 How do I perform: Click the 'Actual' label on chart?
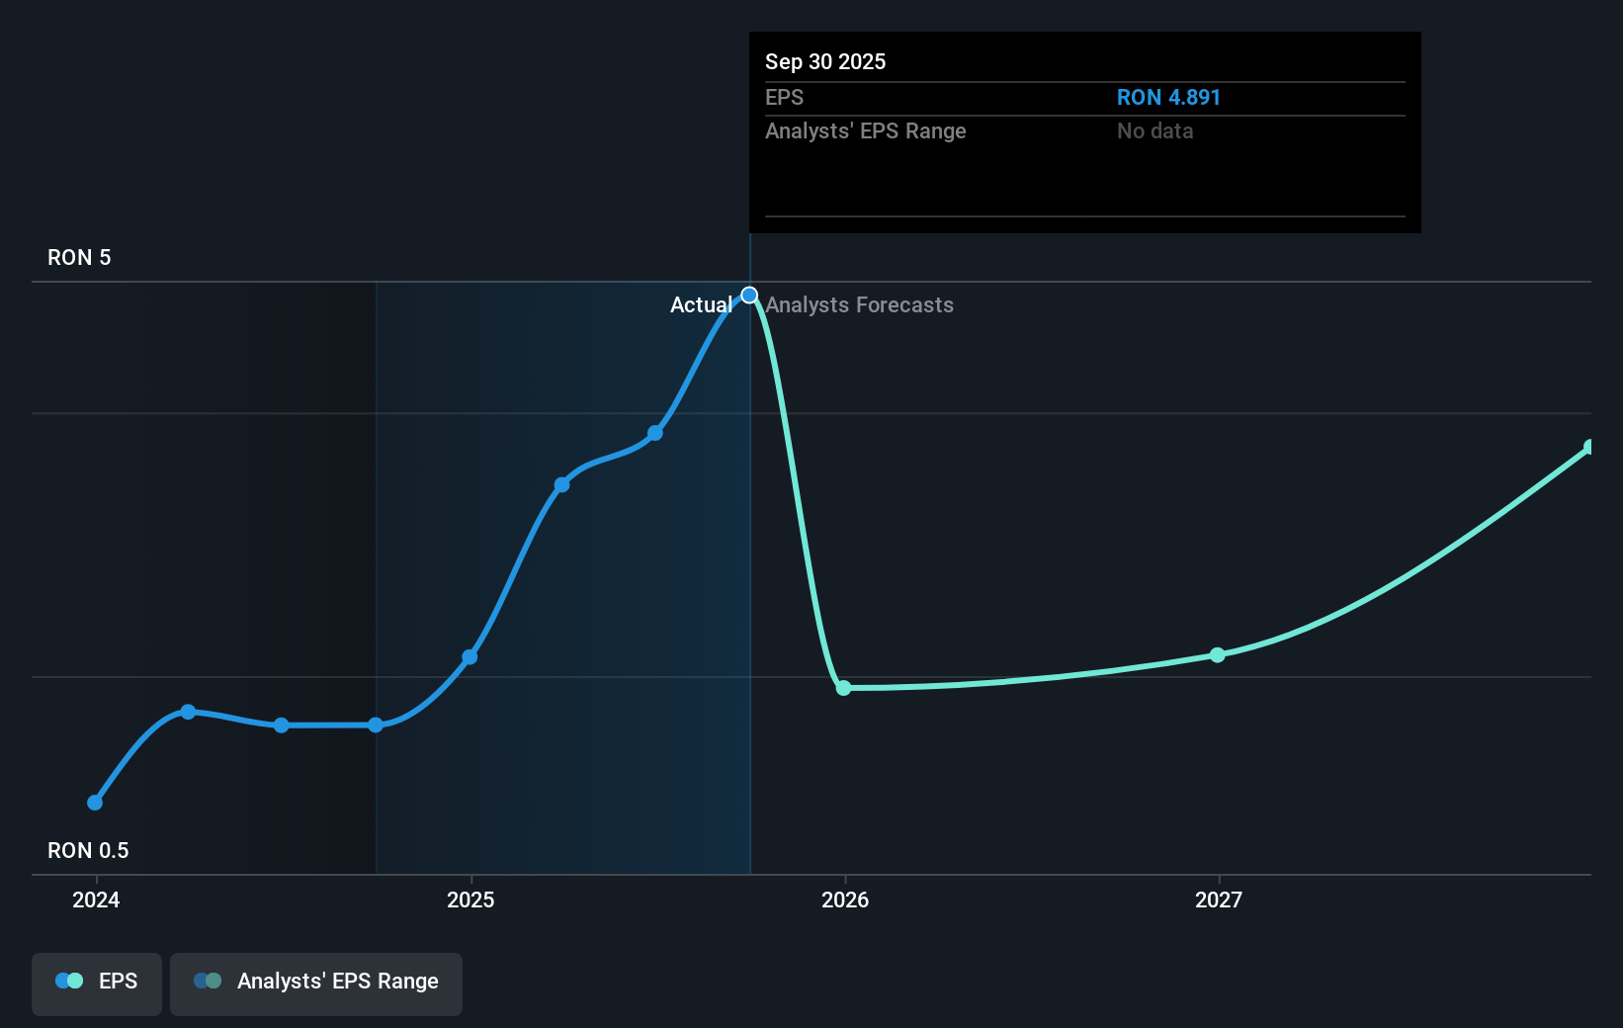tap(701, 305)
